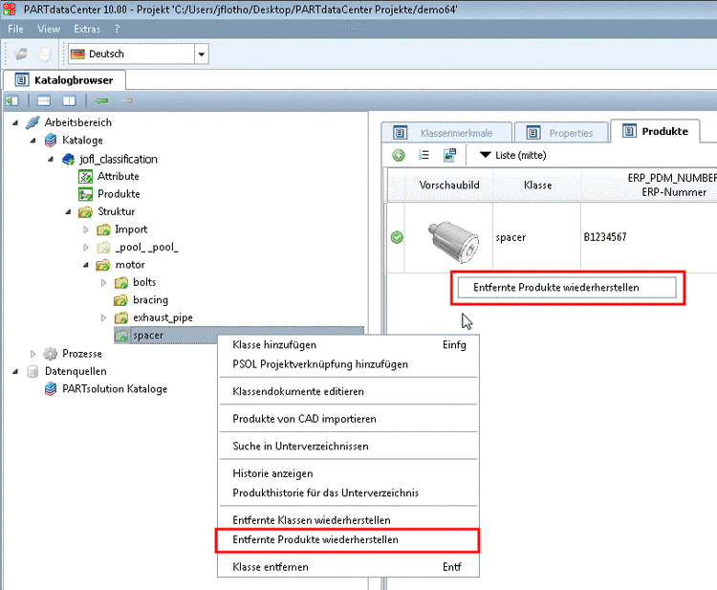Select the motor folder icon
717x590 pixels.
coord(103,265)
